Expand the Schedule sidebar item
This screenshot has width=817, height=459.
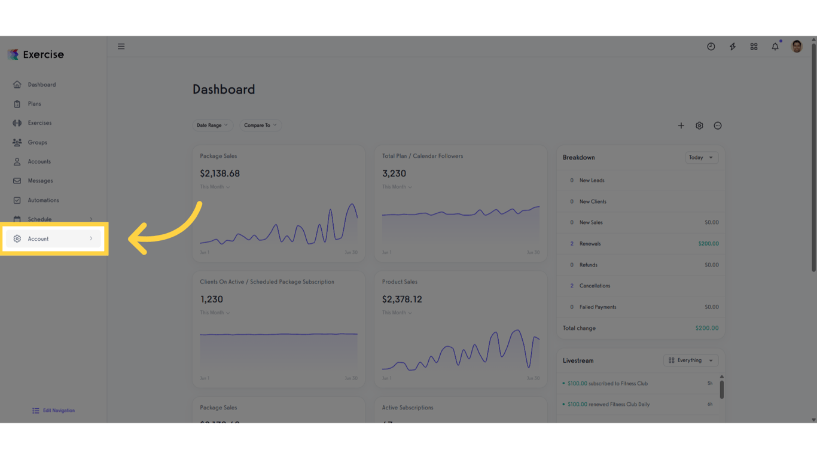tap(54, 219)
